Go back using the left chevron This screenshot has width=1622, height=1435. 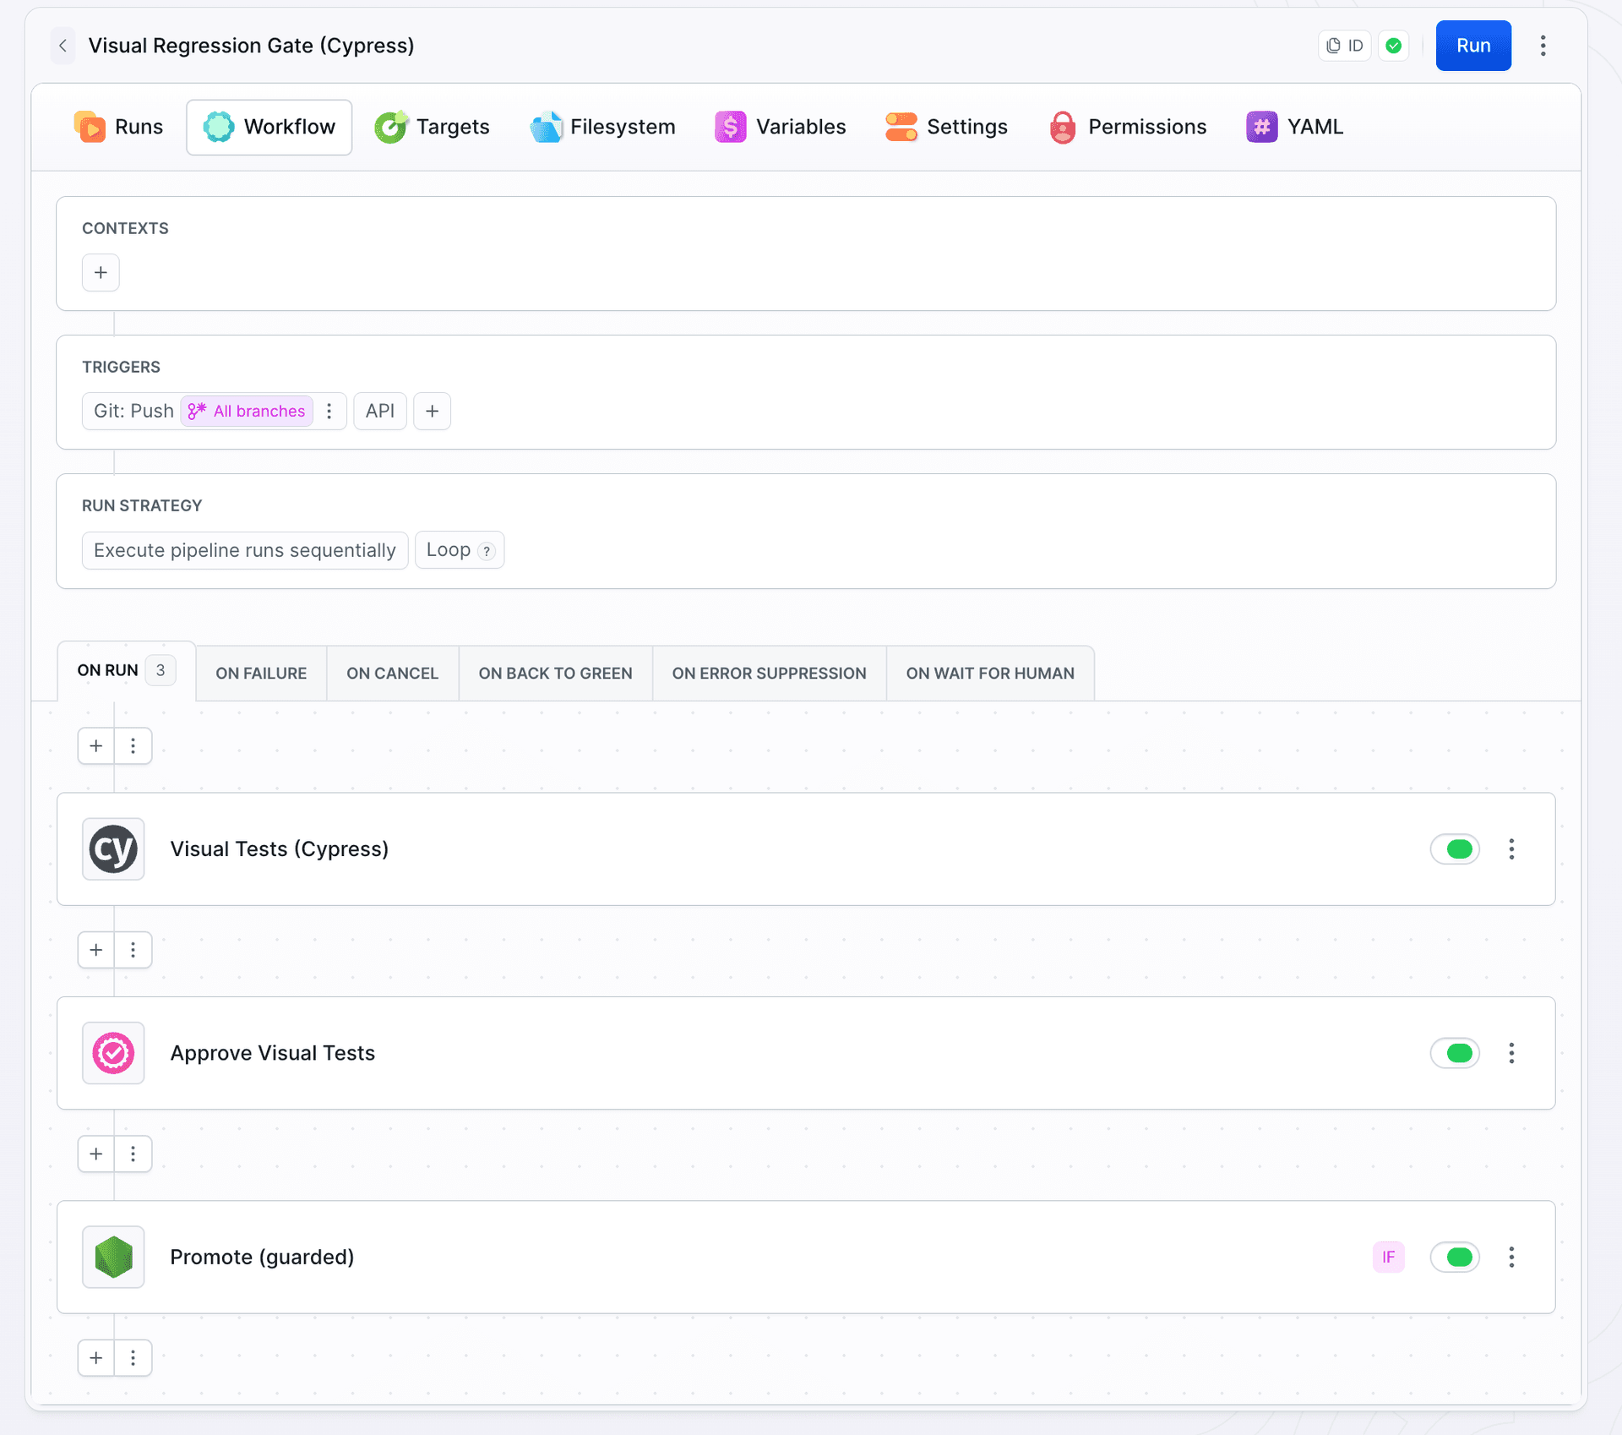point(63,46)
